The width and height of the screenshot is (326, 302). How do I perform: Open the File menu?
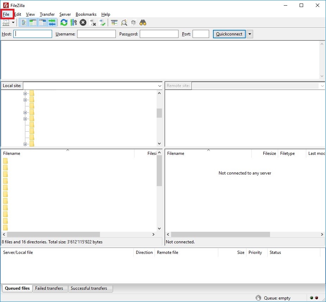pos(6,14)
